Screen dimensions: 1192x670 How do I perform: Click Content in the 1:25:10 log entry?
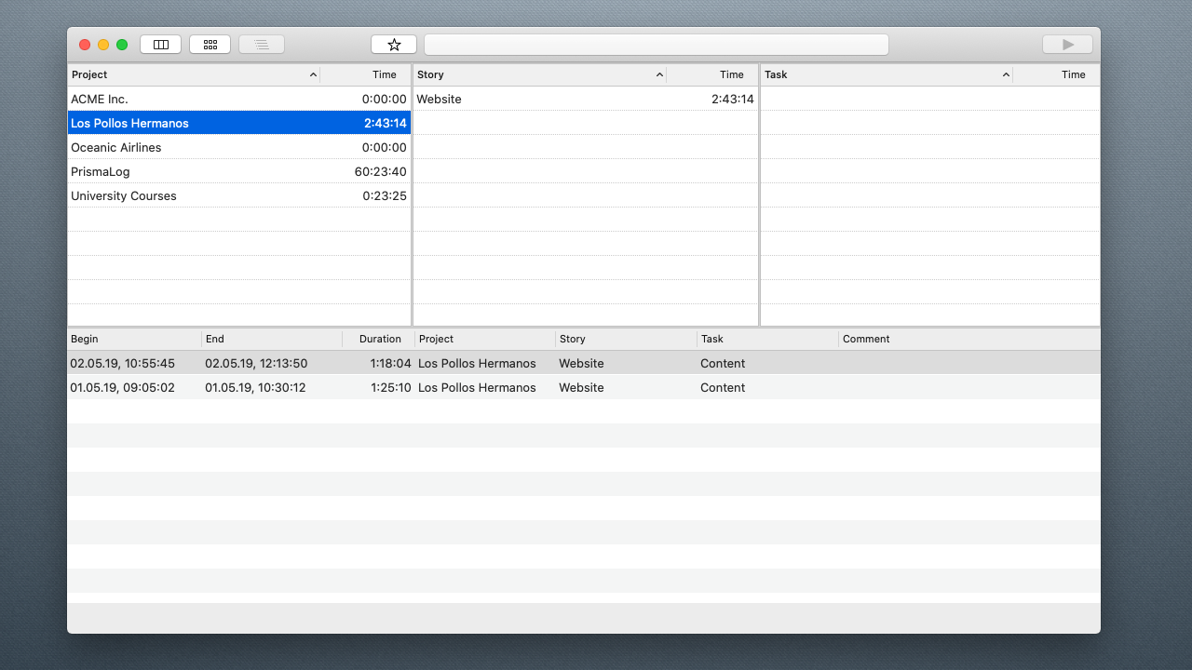(723, 387)
